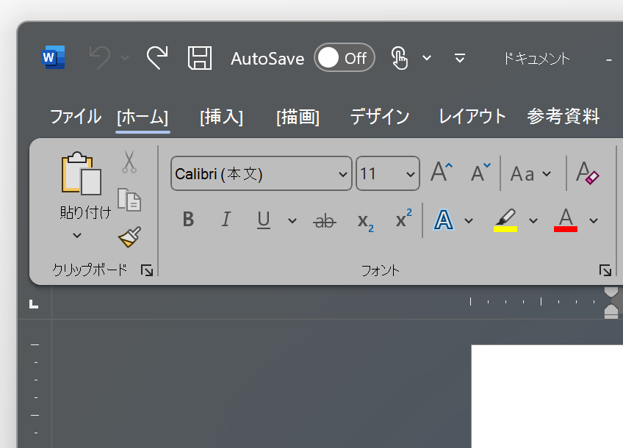623x448 pixels.
Task: Expand 貼り付け paste options arrow
Action: 77,235
